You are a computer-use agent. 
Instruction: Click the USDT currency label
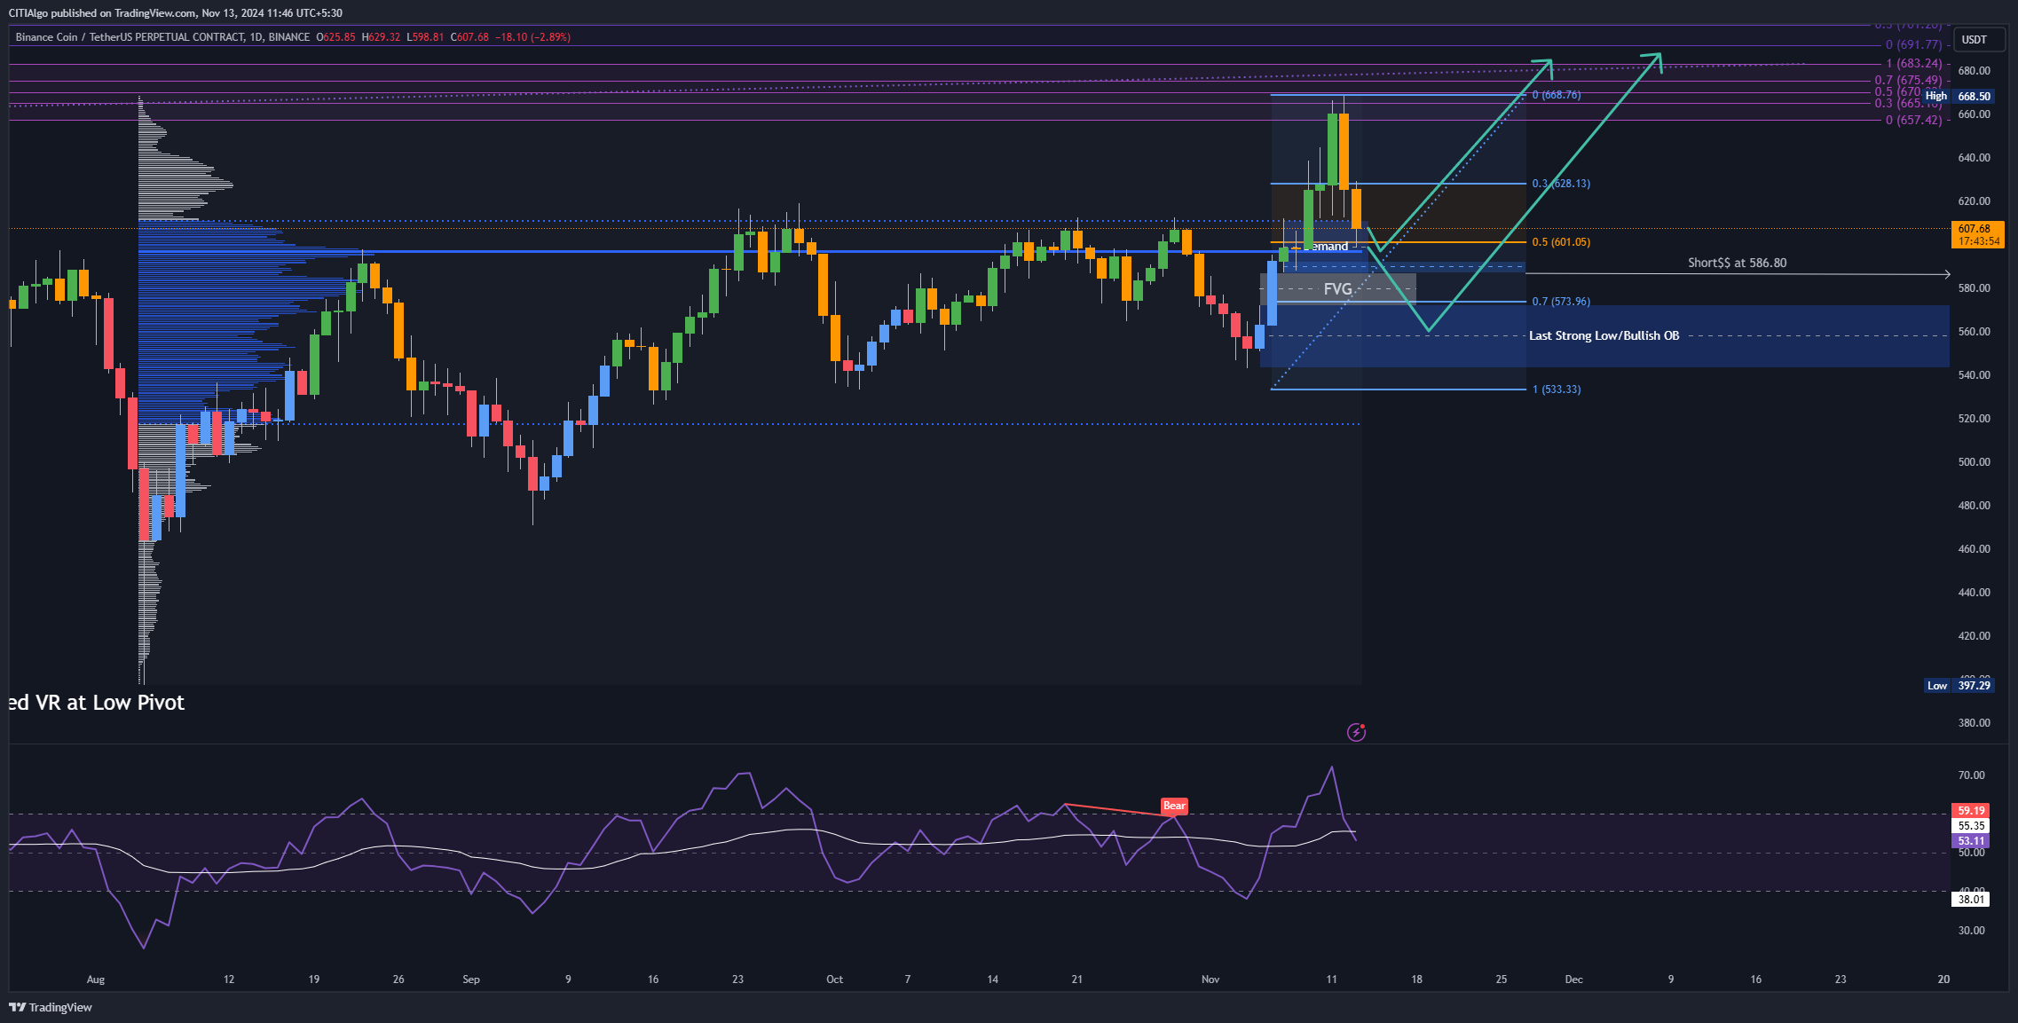point(1975,40)
